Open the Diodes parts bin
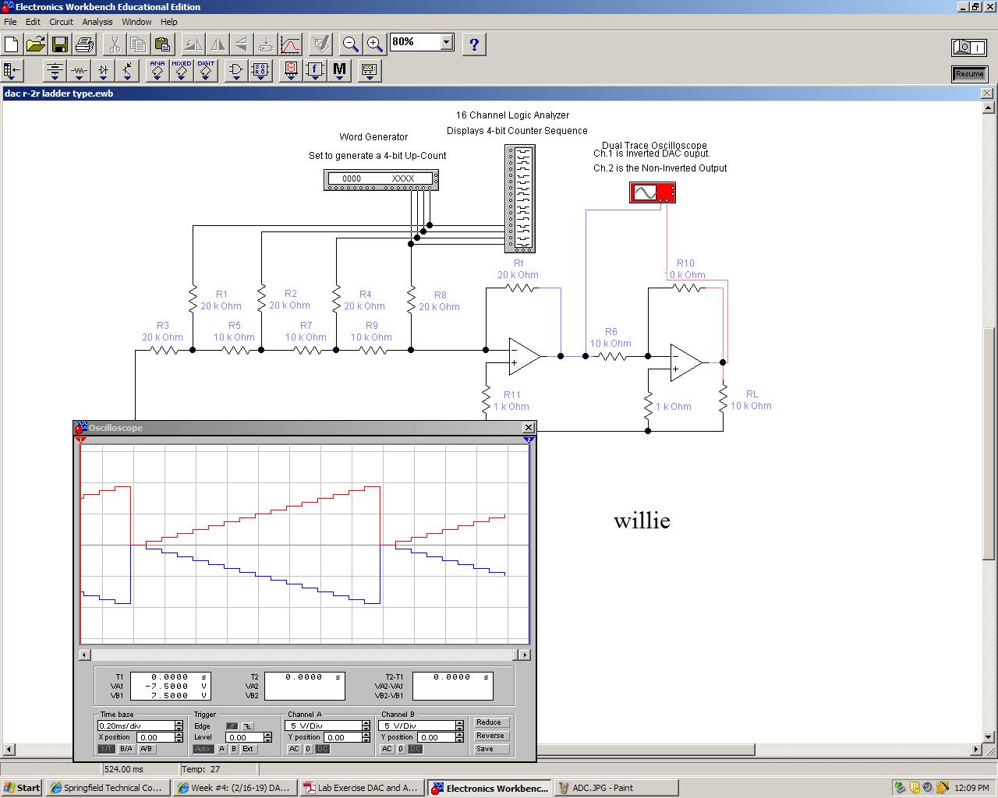Image resolution: width=998 pixels, height=798 pixels. (x=103, y=71)
